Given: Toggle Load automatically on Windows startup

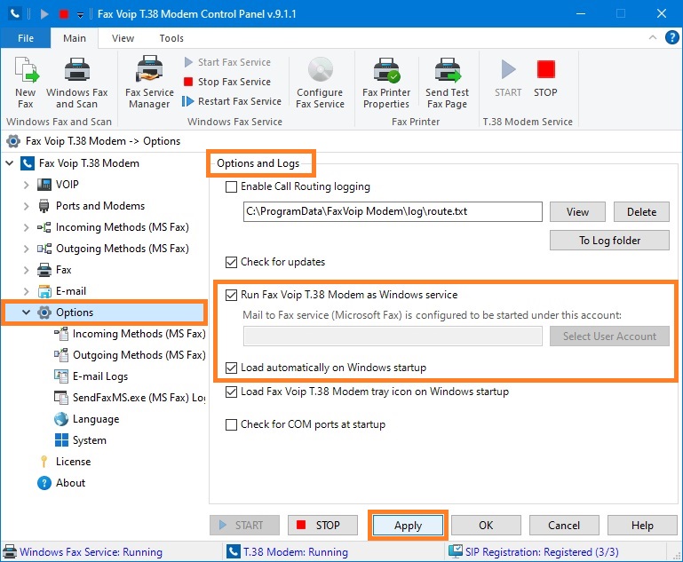Looking at the screenshot, I should click(231, 368).
